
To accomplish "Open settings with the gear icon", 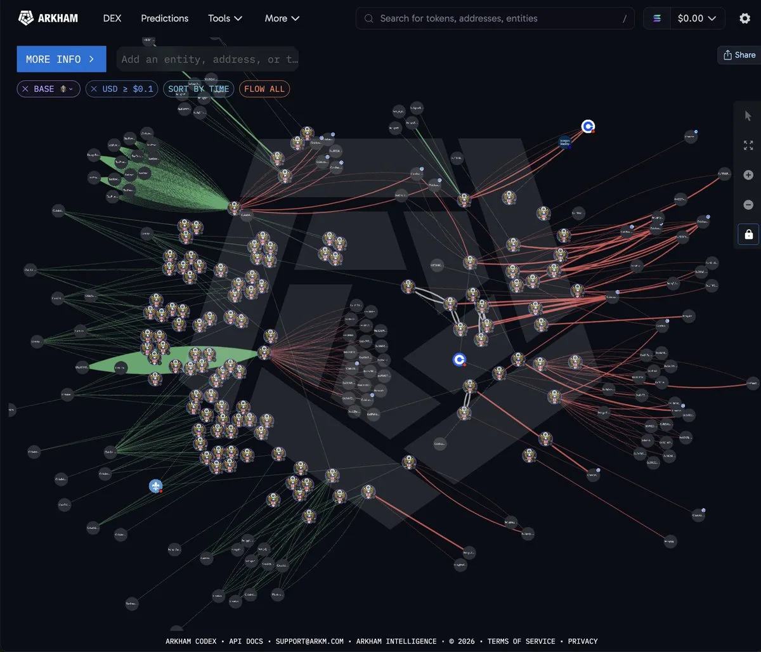I will [x=745, y=18].
